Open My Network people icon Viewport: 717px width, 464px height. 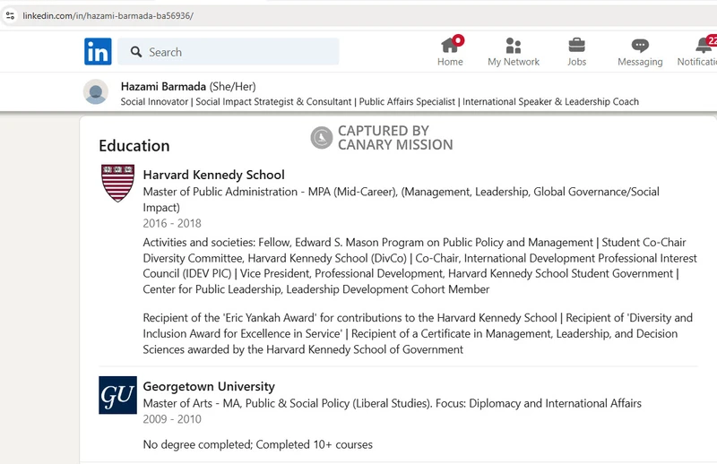514,46
